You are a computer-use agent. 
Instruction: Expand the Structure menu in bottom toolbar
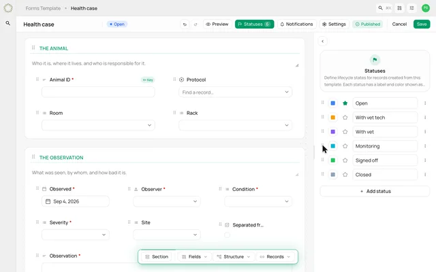pyautogui.click(x=233, y=257)
